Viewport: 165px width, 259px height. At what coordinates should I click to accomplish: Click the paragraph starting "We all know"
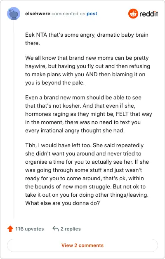click(88, 70)
